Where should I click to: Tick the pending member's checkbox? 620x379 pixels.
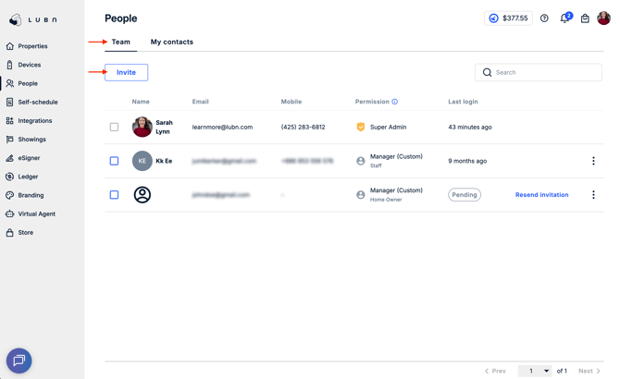pyautogui.click(x=114, y=195)
